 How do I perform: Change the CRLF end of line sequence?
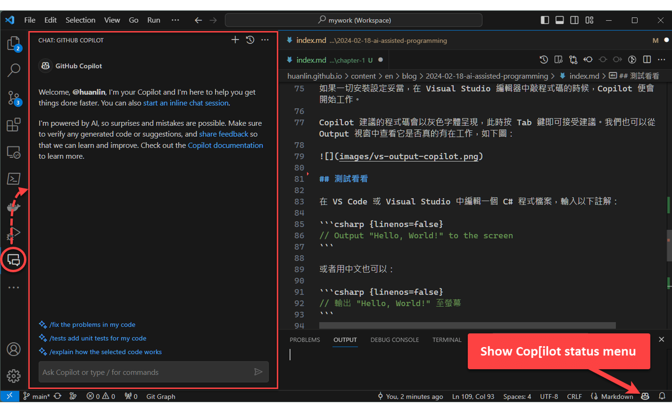(x=574, y=396)
